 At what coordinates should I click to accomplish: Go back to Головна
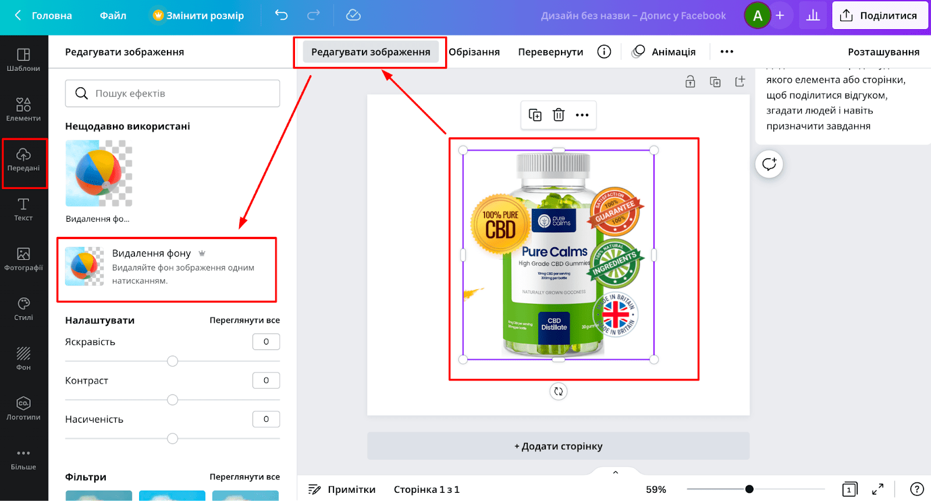(x=43, y=16)
